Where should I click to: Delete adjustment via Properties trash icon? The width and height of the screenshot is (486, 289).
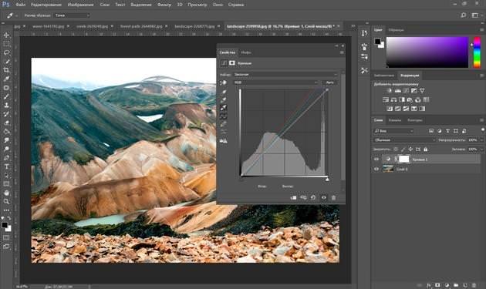333,197
